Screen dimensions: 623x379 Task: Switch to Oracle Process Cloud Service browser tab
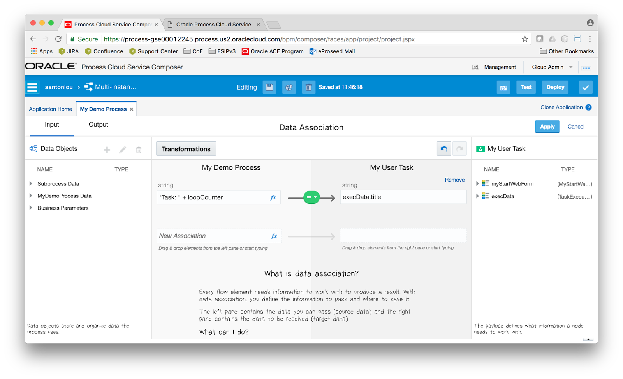coord(213,25)
